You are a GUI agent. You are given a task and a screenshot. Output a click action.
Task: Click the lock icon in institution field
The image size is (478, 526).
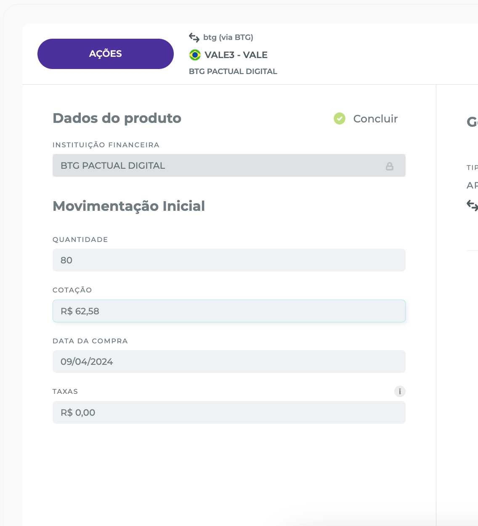pyautogui.click(x=390, y=166)
